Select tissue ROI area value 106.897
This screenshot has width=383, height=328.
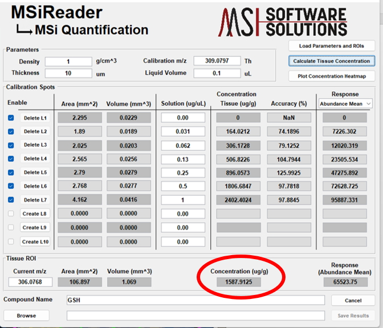[80, 282]
